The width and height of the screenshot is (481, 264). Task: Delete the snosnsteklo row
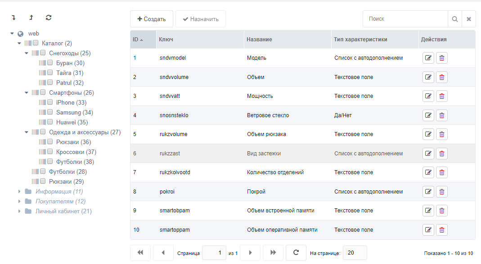click(442, 115)
